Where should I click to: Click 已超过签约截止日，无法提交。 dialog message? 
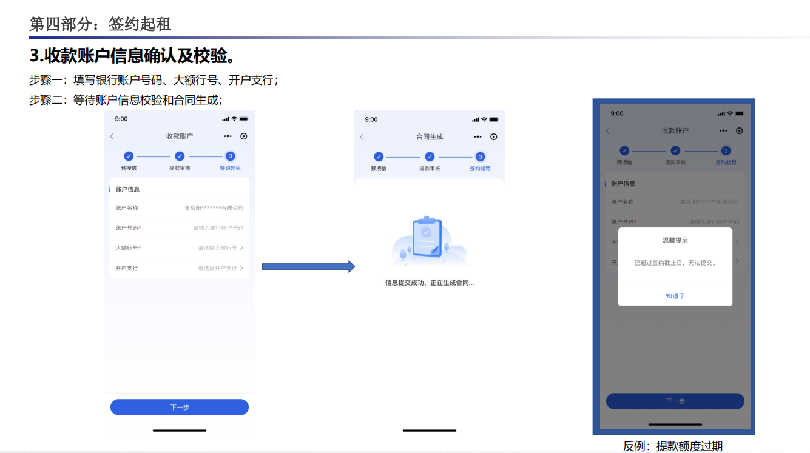(x=675, y=263)
